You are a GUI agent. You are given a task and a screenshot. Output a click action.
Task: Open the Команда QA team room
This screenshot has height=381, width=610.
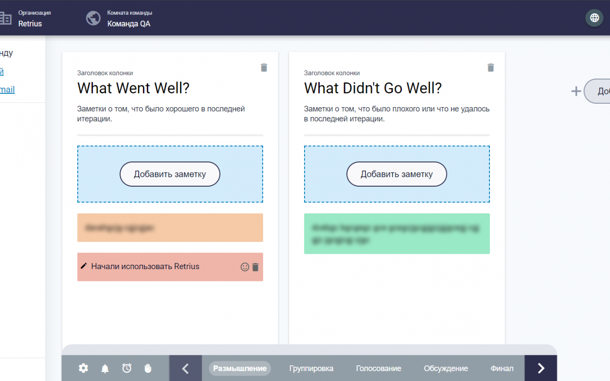[129, 23]
